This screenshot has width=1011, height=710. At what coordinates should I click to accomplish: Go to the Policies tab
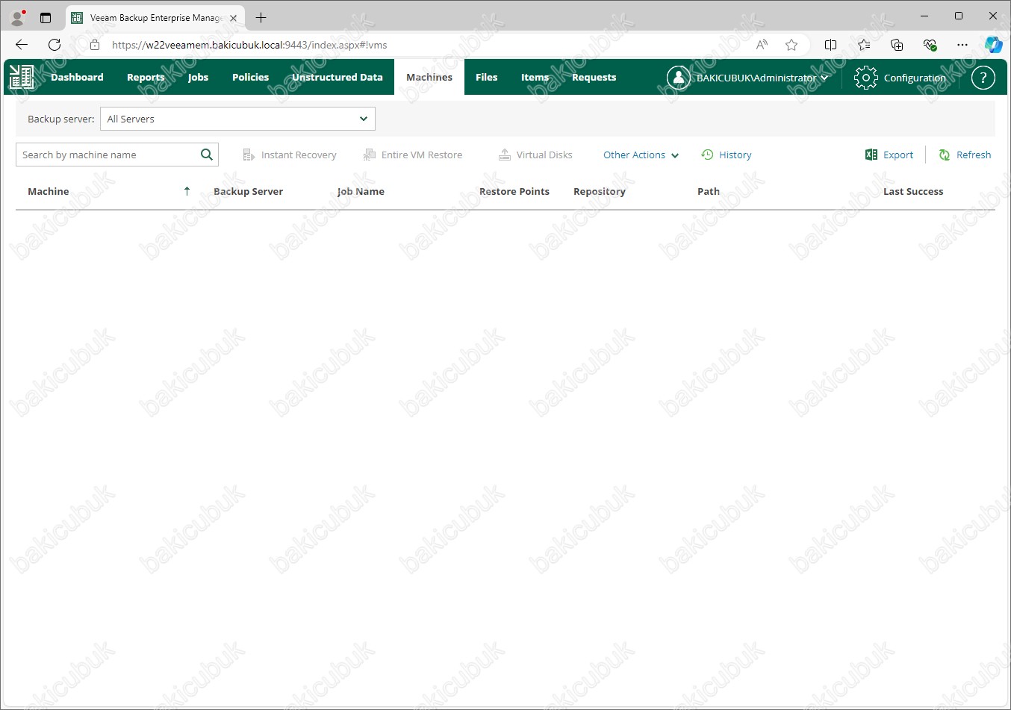(250, 77)
